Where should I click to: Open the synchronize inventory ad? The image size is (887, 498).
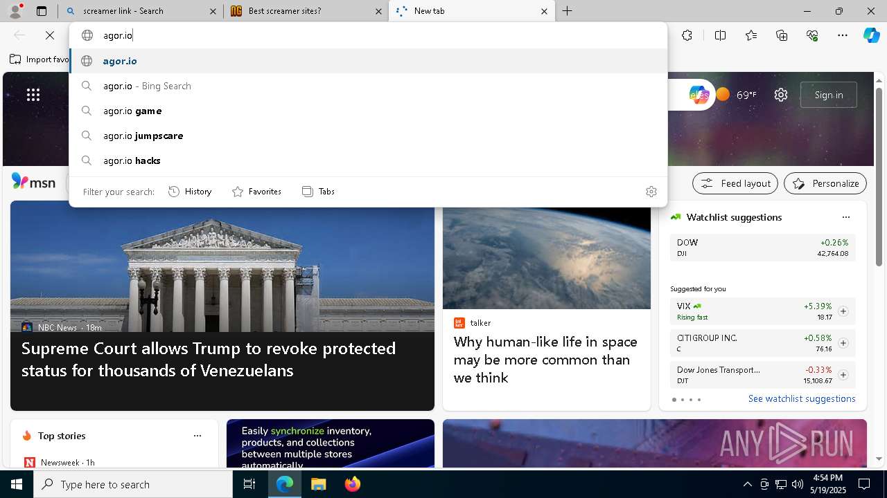[x=331, y=443]
